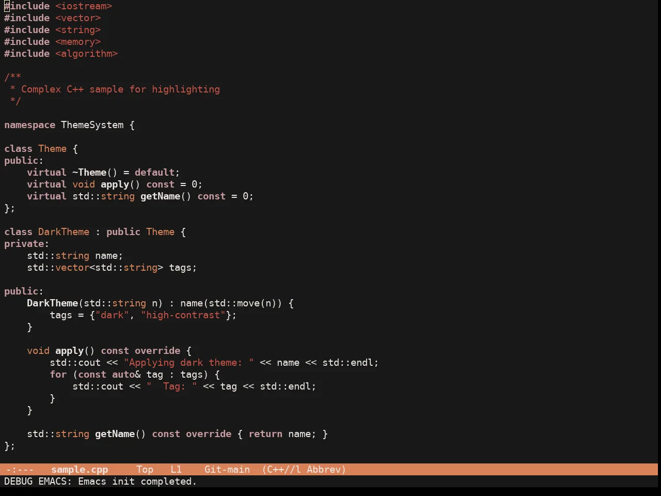The height and width of the screenshot is (496, 661).
Task: Click the DarkTheme class name in class declaration
Action: (64, 232)
